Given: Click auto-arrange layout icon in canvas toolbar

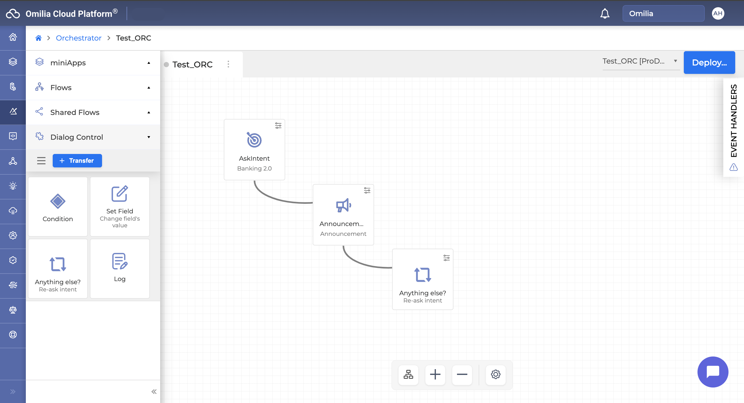Looking at the screenshot, I should pos(408,374).
